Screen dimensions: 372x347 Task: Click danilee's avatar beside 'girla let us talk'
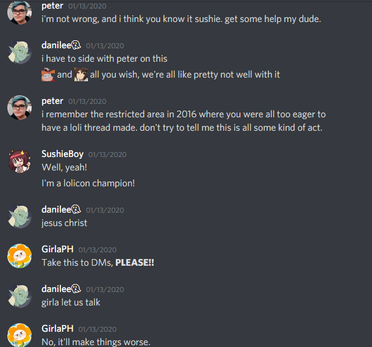coord(20,296)
